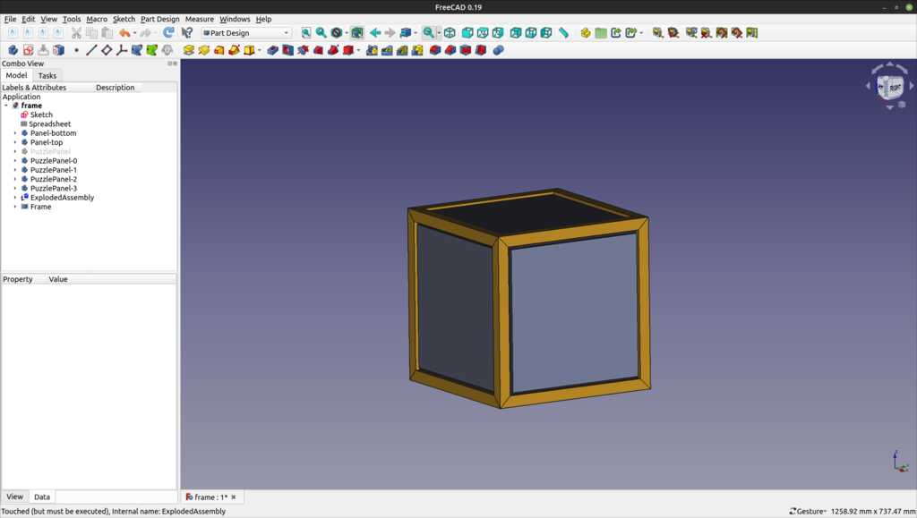The image size is (917, 518).
Task: Select the Fillet tool
Action: tap(435, 50)
